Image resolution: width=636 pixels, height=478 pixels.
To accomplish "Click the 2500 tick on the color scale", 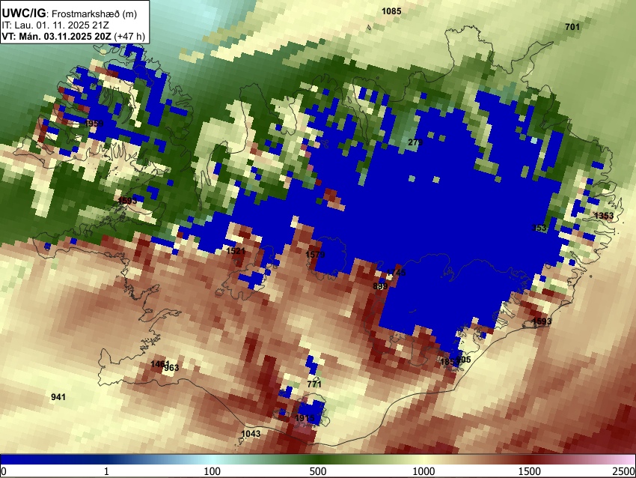I will click(x=624, y=471).
